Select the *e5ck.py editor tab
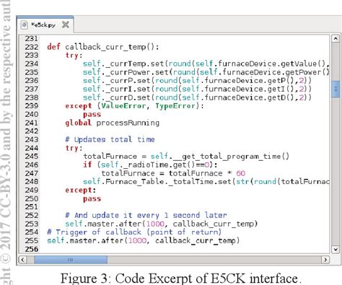The image size is (342, 285). pyautogui.click(x=45, y=25)
